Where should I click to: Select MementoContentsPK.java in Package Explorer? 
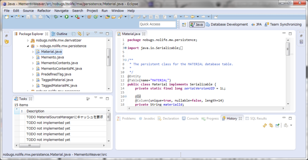tap(62, 69)
